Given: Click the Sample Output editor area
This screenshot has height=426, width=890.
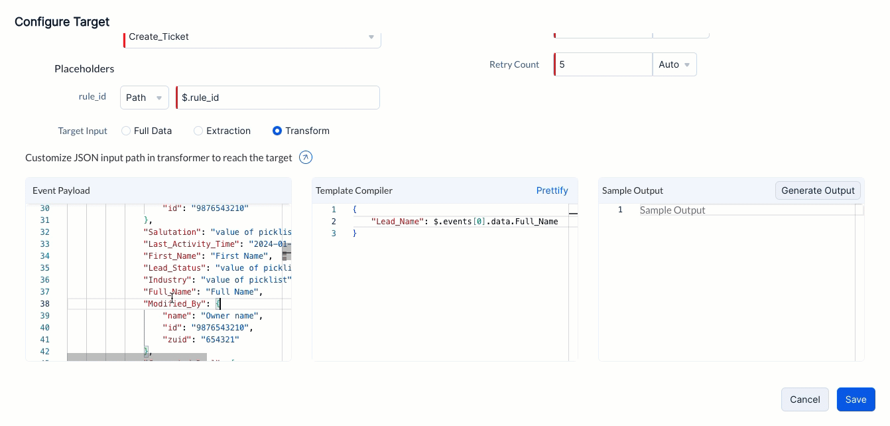Looking at the screenshot, I should point(746,282).
